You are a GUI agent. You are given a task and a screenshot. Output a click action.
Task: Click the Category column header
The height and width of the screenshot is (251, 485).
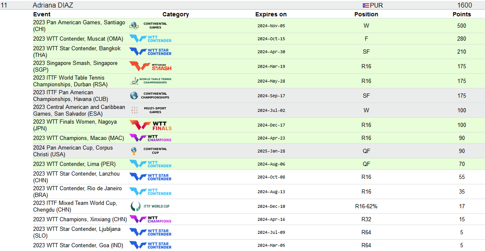point(176,14)
